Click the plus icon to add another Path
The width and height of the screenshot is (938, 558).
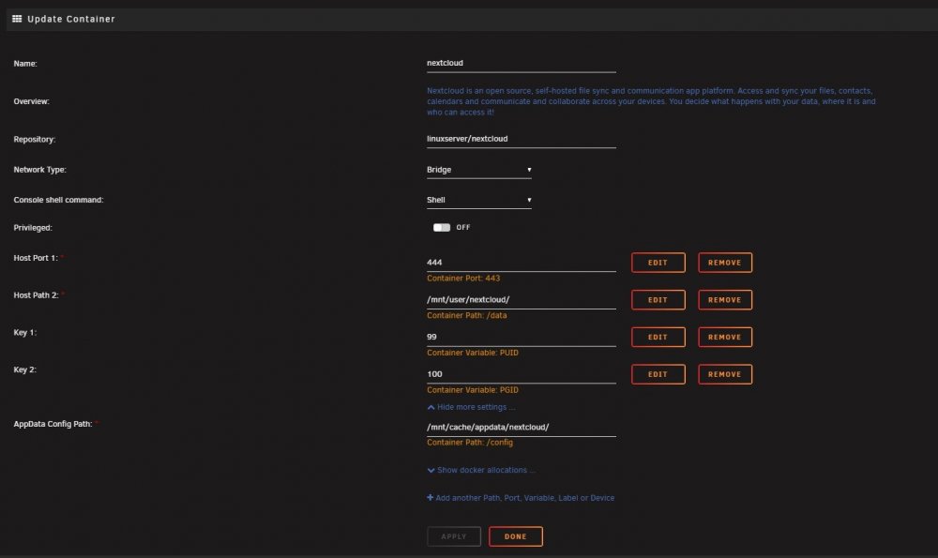click(431, 498)
